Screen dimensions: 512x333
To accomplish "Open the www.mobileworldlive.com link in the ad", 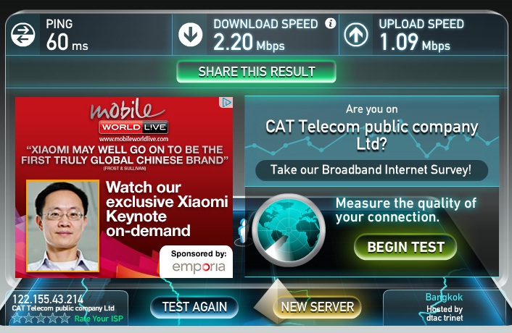I will [x=133, y=139].
